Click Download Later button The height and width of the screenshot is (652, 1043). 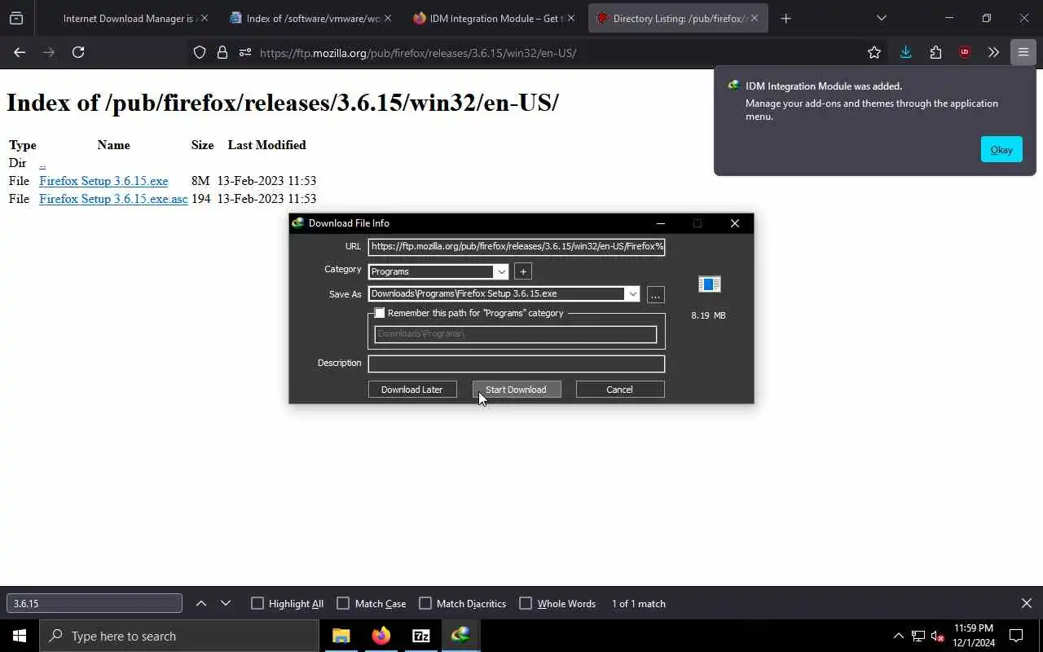(412, 390)
